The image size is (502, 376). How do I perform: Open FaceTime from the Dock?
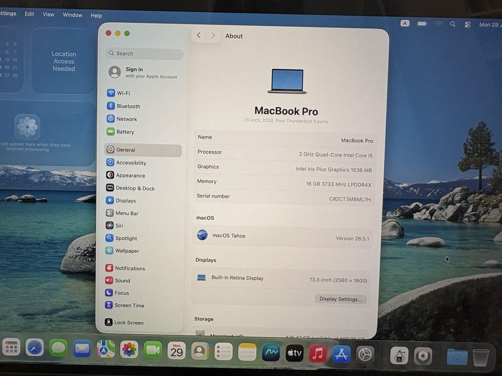click(153, 350)
